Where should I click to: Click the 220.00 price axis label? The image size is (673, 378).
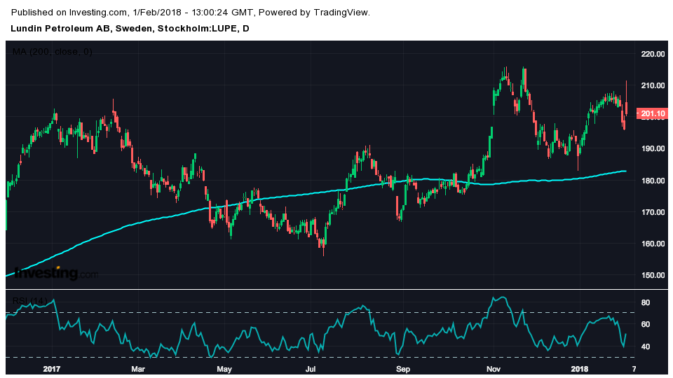(x=653, y=54)
